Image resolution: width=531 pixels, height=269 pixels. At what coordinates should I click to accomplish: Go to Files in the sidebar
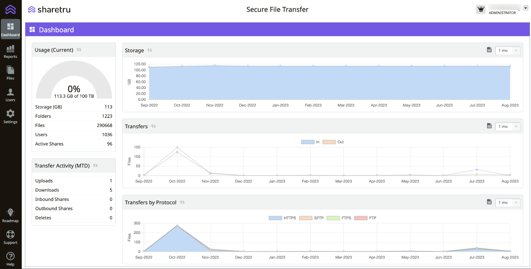[x=10, y=73]
